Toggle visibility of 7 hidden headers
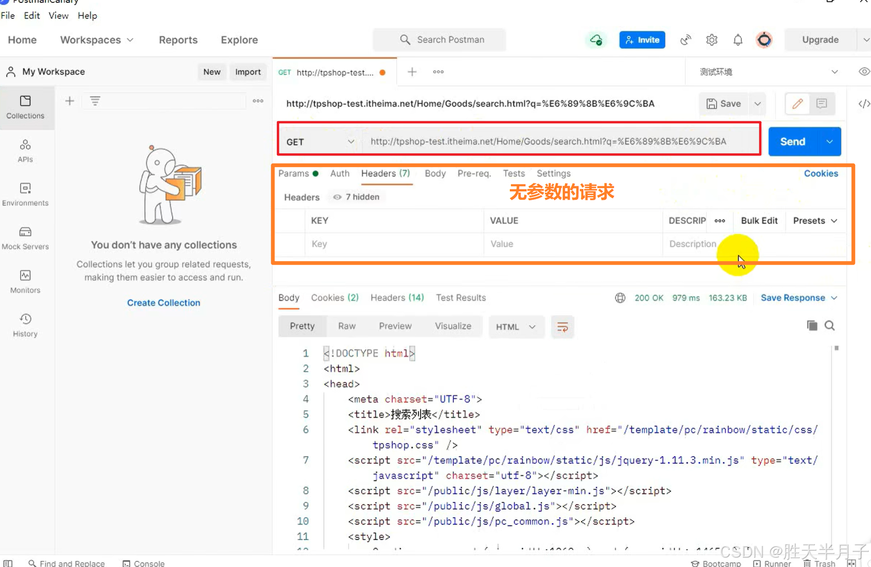The image size is (871, 567). (x=356, y=197)
